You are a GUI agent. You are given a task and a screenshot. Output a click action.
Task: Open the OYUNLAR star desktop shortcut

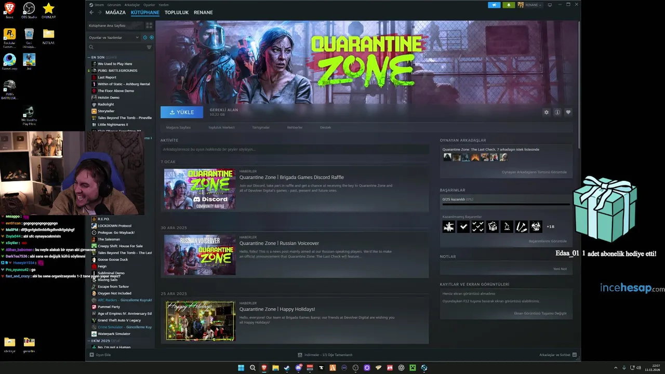click(x=48, y=10)
